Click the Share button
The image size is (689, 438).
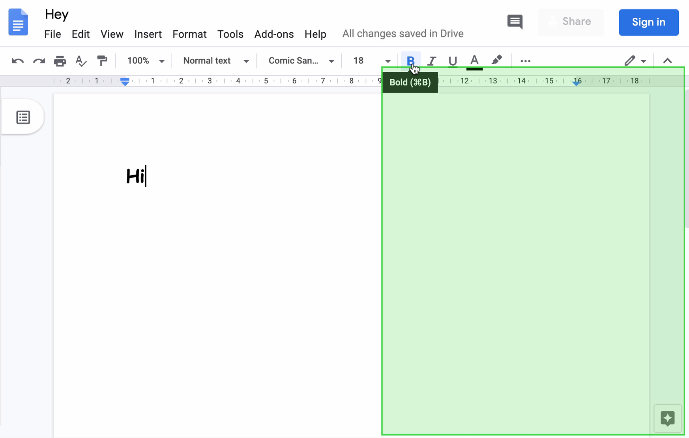tap(571, 22)
